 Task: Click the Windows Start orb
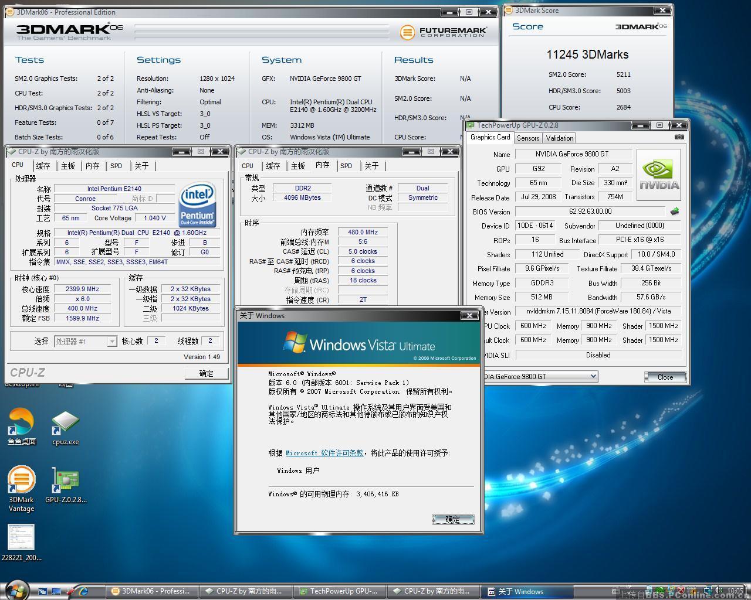pos(16,590)
